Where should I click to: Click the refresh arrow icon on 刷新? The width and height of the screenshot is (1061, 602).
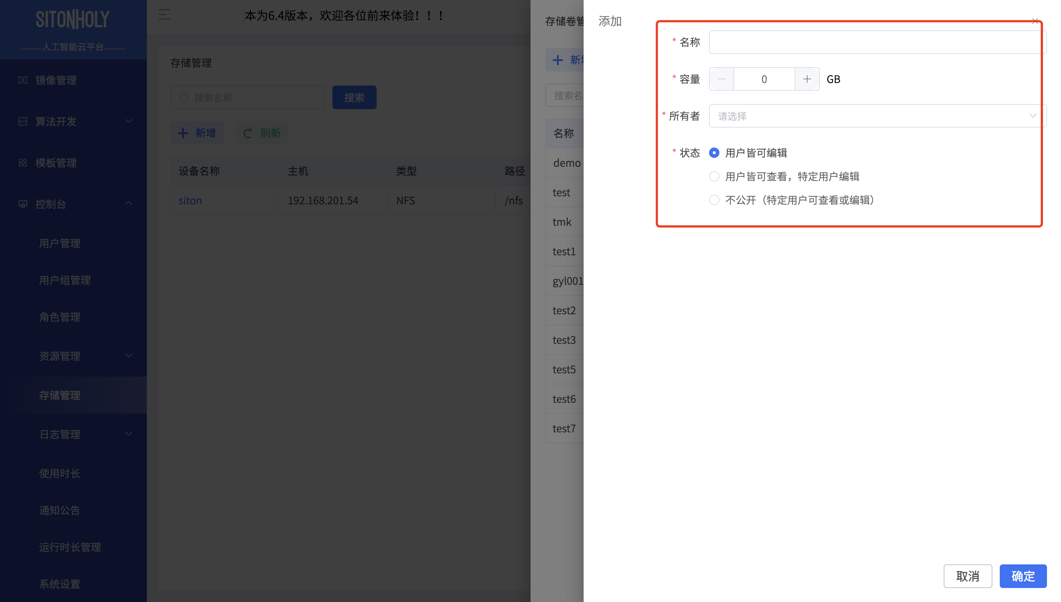[248, 133]
